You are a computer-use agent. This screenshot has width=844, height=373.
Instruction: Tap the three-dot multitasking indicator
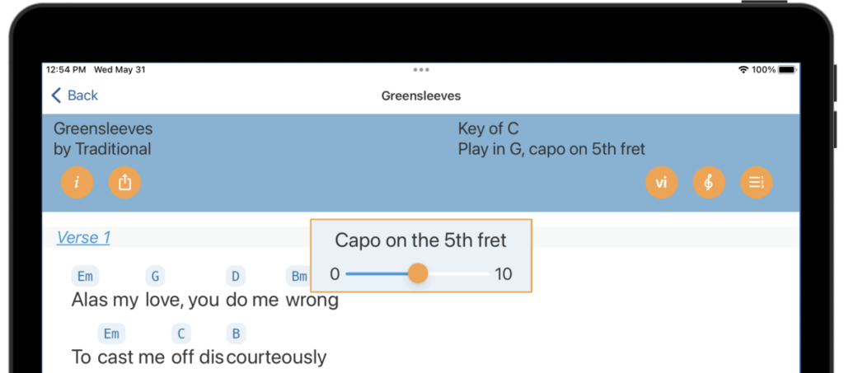[x=421, y=69]
